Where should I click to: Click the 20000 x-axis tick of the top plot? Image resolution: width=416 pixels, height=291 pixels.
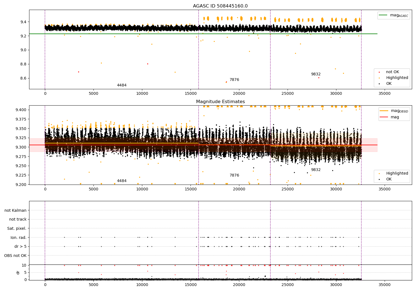(239, 94)
